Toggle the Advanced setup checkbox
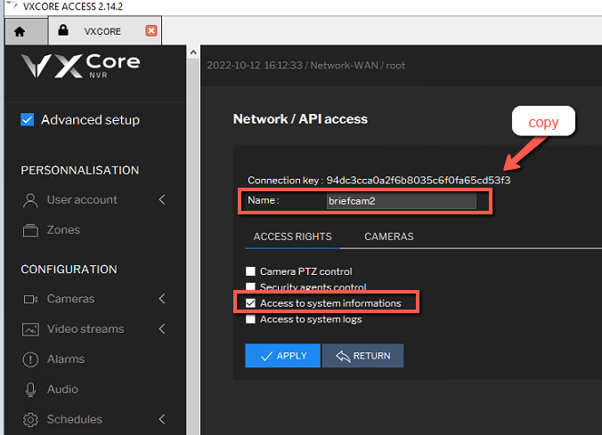The height and width of the screenshot is (435, 602). coord(28,119)
